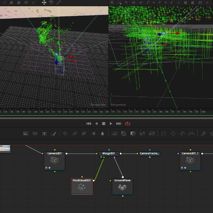
Task: Toggle the lock icon on Camera3D1 node
Action: tap(46, 168)
